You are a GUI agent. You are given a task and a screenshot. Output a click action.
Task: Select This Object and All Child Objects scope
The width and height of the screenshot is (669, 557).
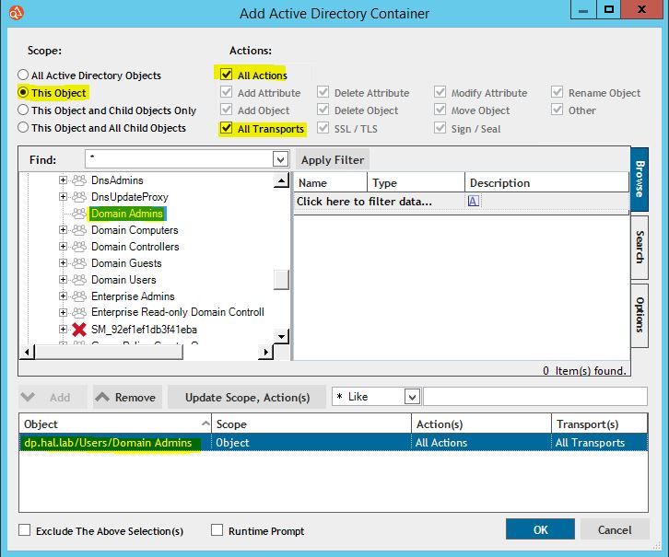pyautogui.click(x=23, y=127)
